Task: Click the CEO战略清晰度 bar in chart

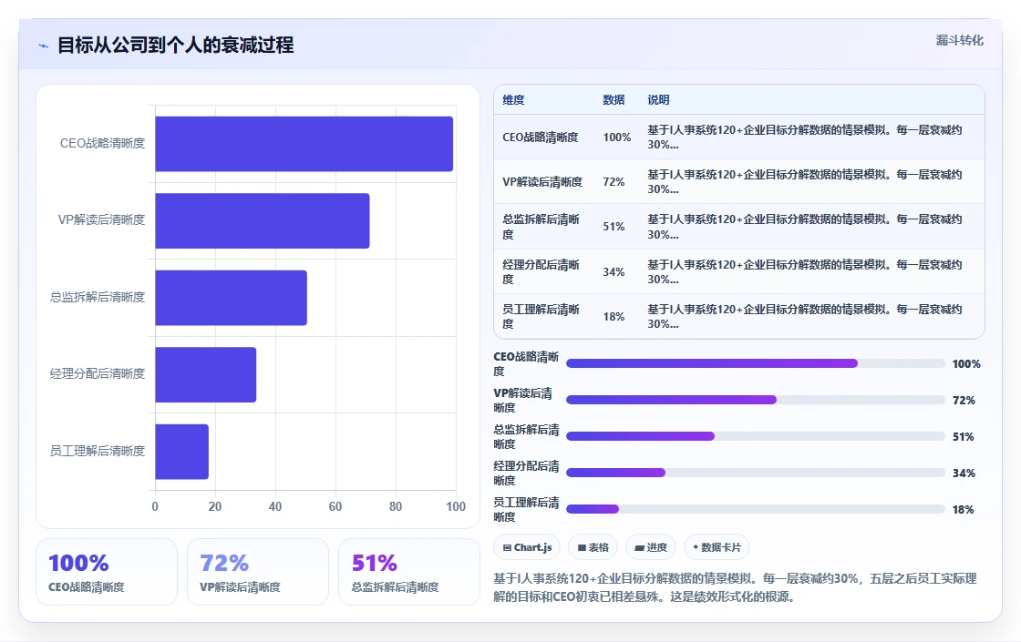Action: point(304,144)
